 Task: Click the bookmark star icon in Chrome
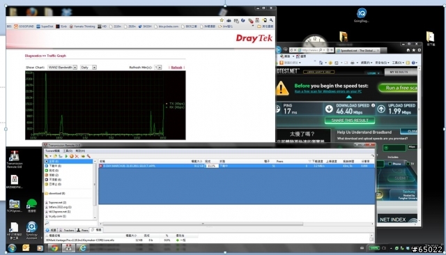222,20
